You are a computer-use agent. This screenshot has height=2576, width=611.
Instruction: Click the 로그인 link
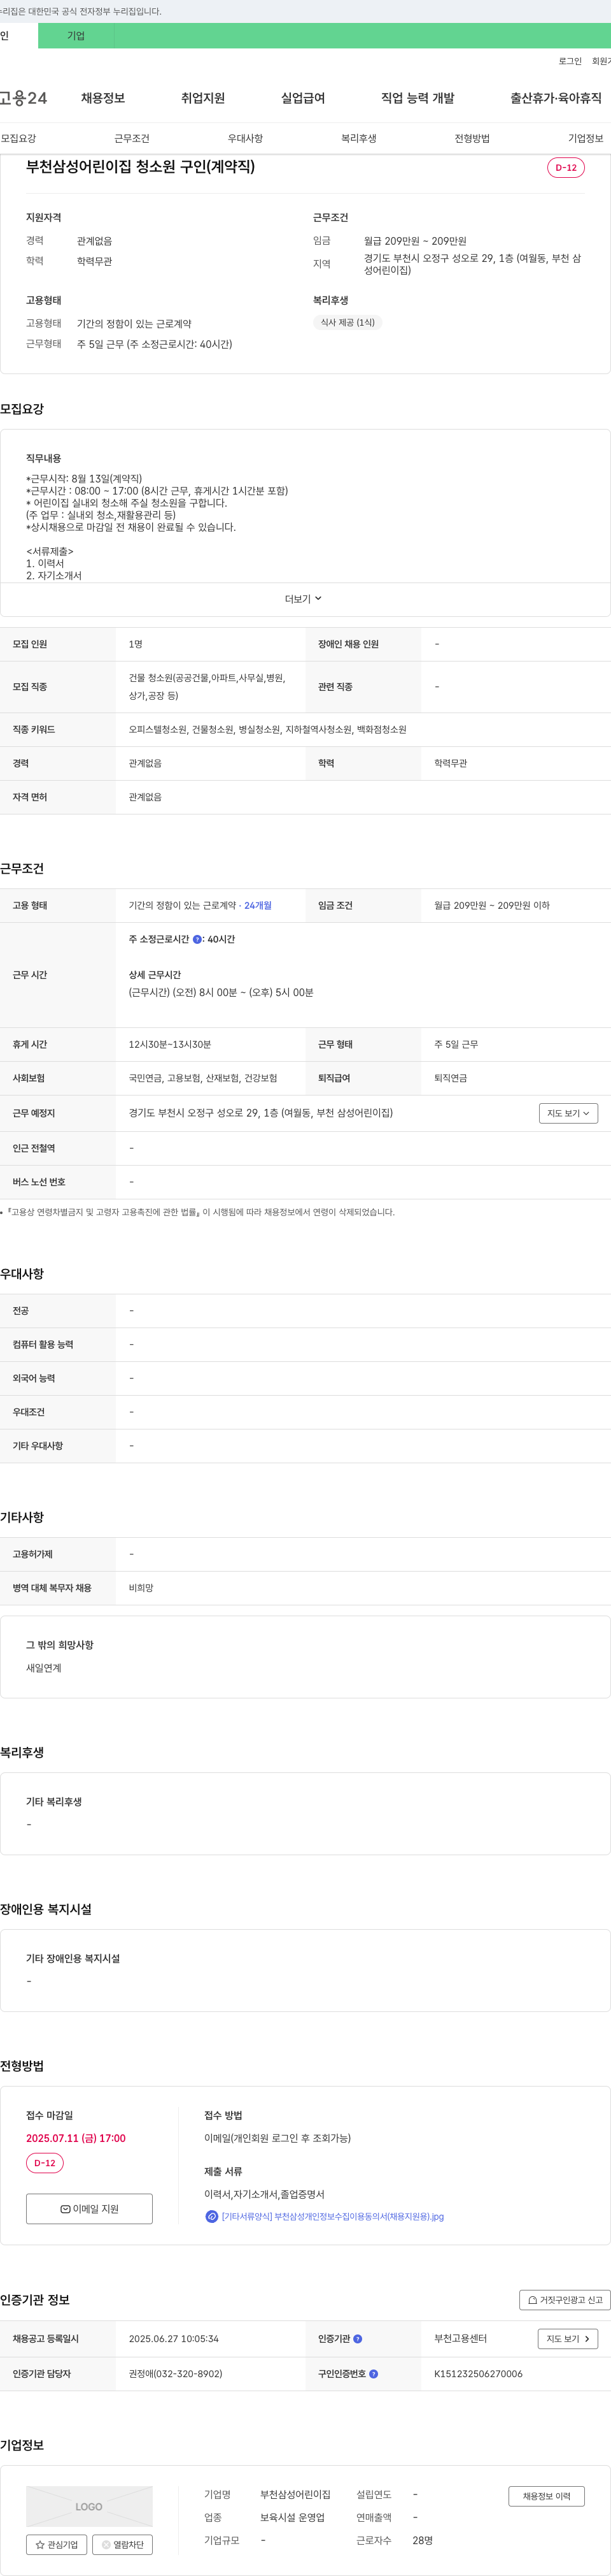(x=569, y=61)
